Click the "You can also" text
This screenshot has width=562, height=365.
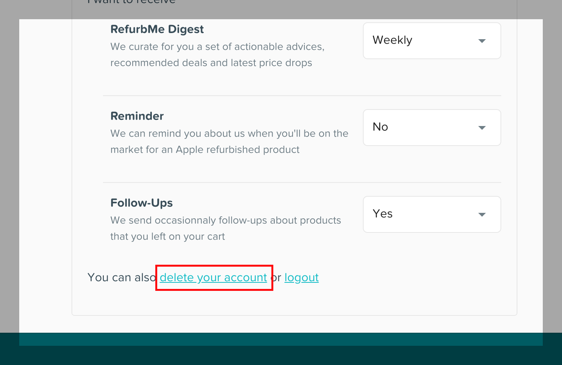[121, 277]
